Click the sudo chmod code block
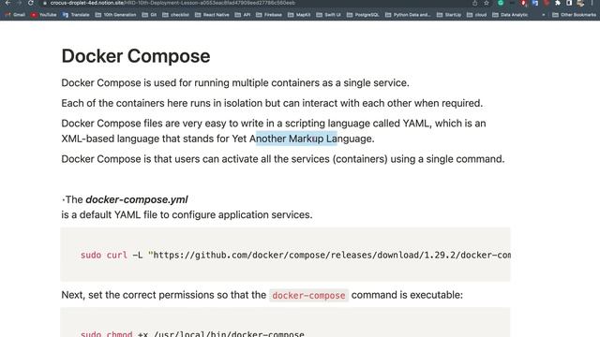The height and width of the screenshot is (337, 600). click(x=285, y=322)
